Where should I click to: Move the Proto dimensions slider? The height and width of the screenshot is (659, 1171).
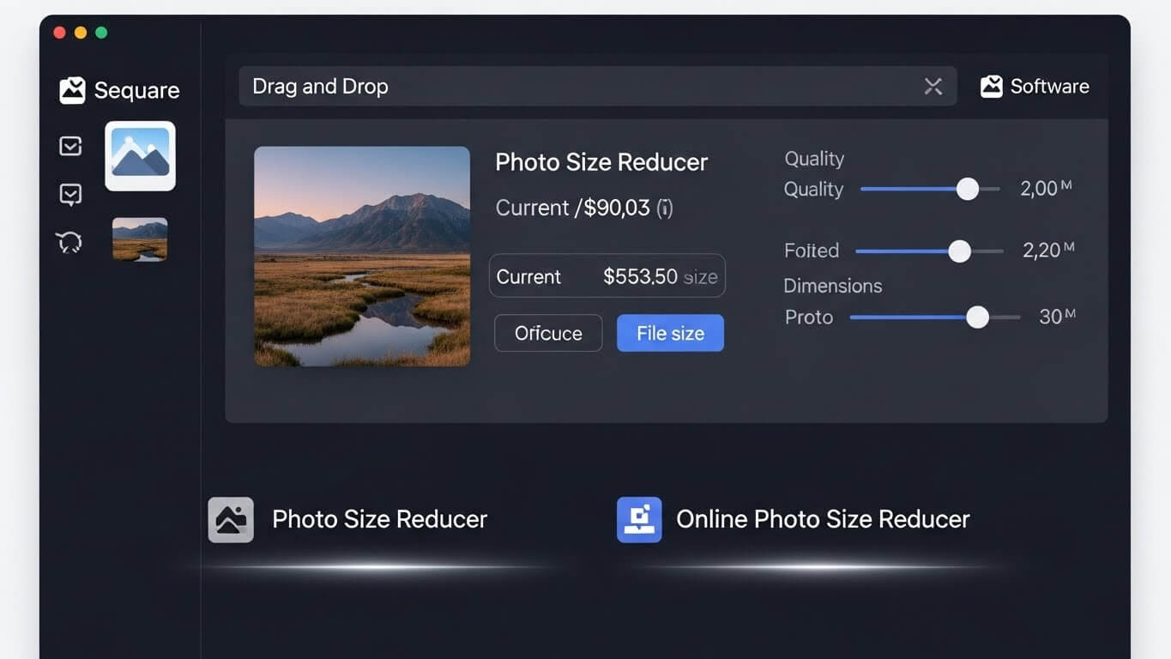977,317
